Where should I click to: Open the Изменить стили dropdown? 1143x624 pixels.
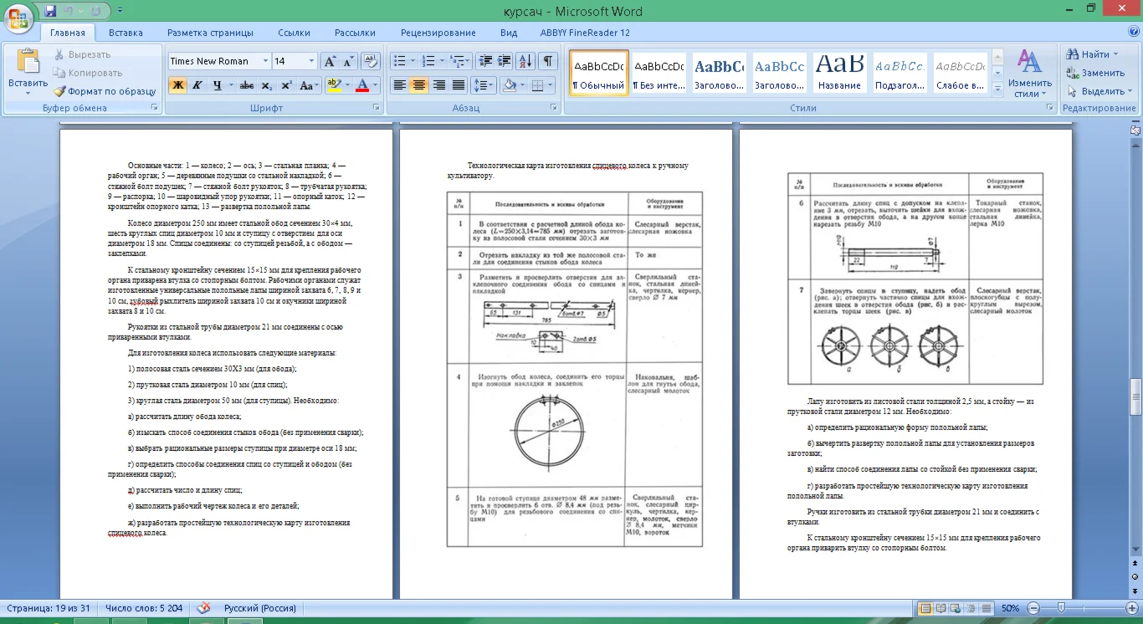[x=1029, y=75]
